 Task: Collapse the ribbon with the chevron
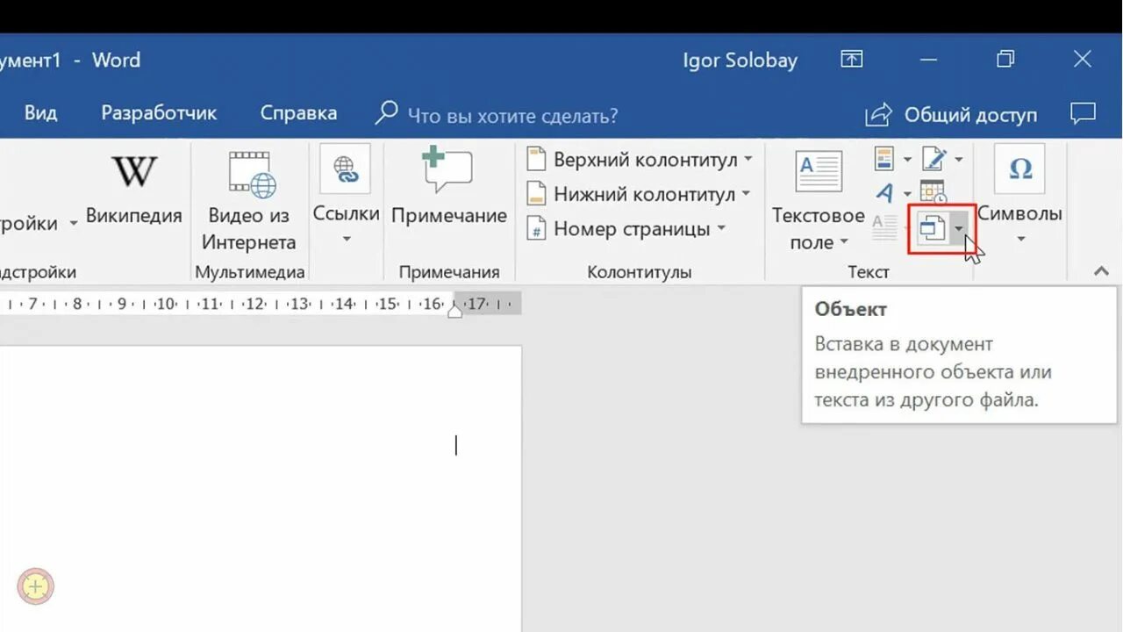(x=1102, y=271)
